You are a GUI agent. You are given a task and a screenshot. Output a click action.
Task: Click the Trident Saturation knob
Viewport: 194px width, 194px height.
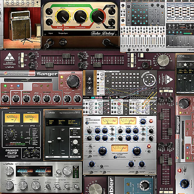point(145,65)
